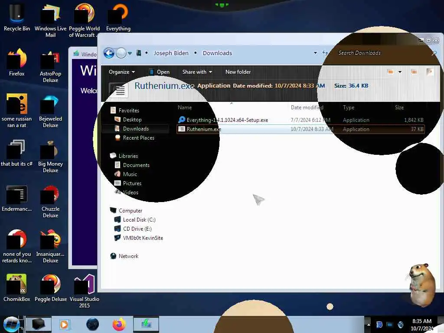
Task: Open the Endermanc... desktop icon
Action: (17, 198)
